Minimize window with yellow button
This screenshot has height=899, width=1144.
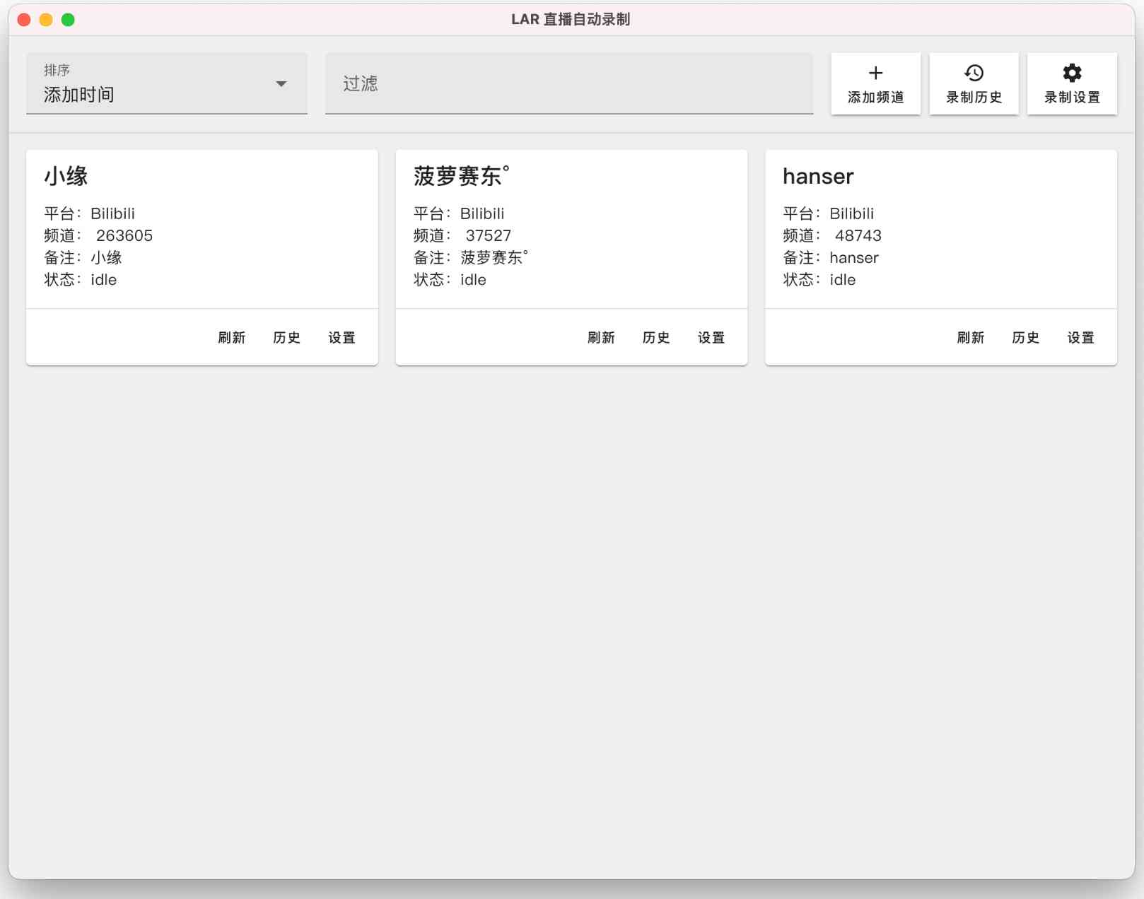46,20
